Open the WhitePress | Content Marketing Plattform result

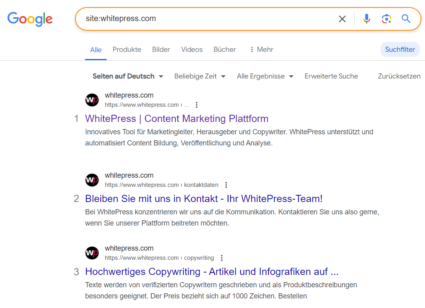click(177, 119)
